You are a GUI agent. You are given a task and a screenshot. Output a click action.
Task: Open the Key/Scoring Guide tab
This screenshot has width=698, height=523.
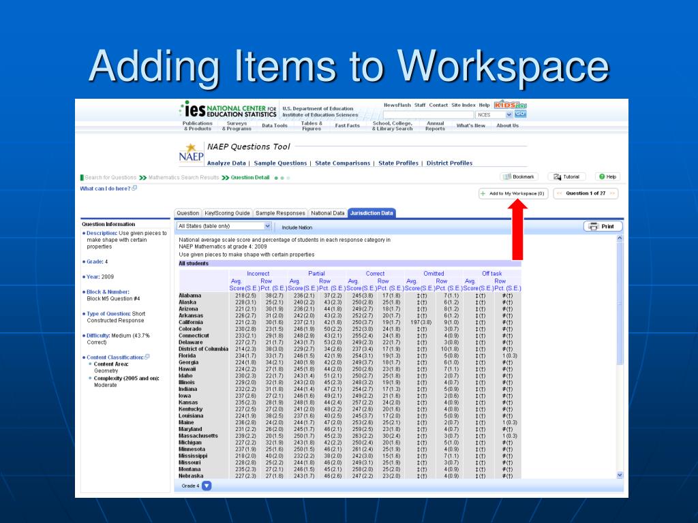228,213
